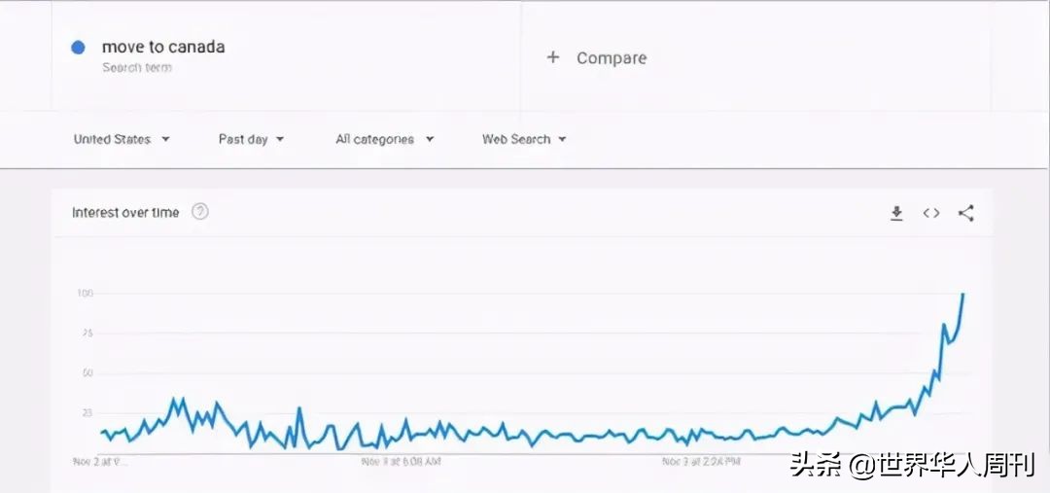
Task: Change the Web Search type dropdown
Action: (524, 139)
